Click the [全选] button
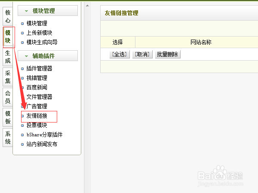Screen dimensions: 258x193 (120, 54)
